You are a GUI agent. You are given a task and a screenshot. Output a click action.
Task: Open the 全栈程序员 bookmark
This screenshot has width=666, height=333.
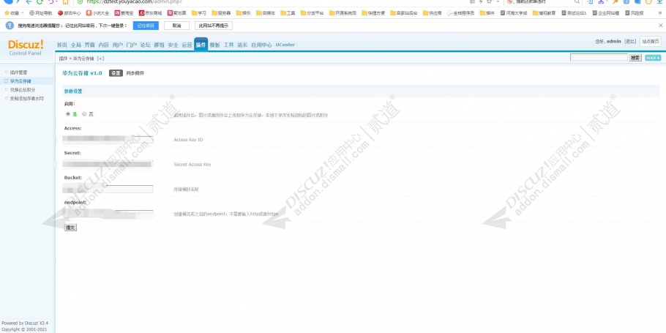tap(461, 13)
